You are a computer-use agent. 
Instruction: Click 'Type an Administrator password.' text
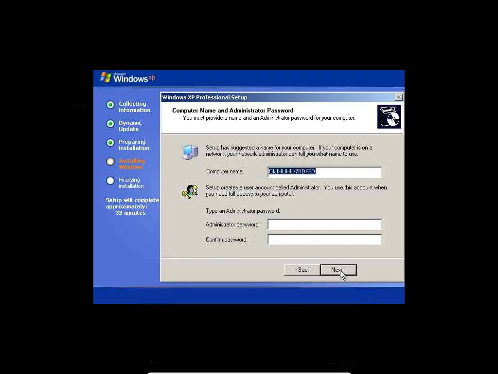point(243,211)
